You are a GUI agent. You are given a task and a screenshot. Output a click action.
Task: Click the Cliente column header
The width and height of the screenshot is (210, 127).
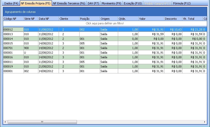pyautogui.click(x=69, y=19)
